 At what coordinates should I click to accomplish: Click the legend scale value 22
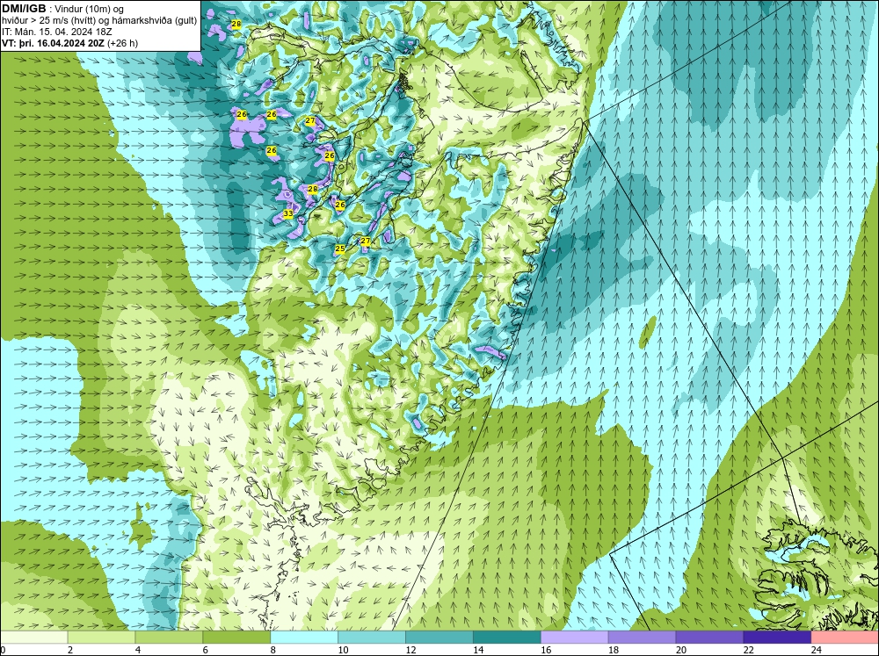748,650
